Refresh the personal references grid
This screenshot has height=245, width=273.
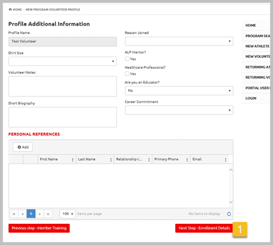coord(229,214)
